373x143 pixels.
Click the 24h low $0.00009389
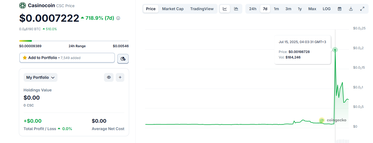30,46
